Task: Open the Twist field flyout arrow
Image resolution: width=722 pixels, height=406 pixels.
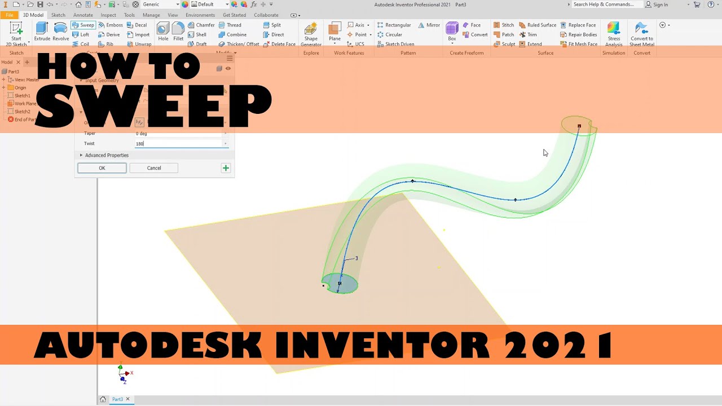Action: coord(225,144)
